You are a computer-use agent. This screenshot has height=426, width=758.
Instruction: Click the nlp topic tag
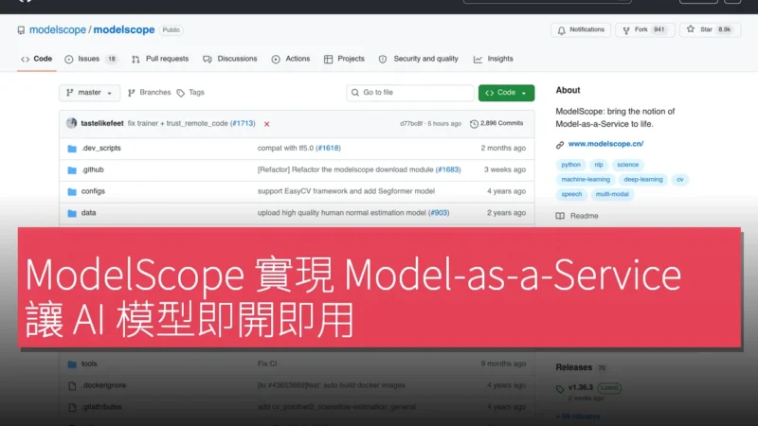click(599, 165)
